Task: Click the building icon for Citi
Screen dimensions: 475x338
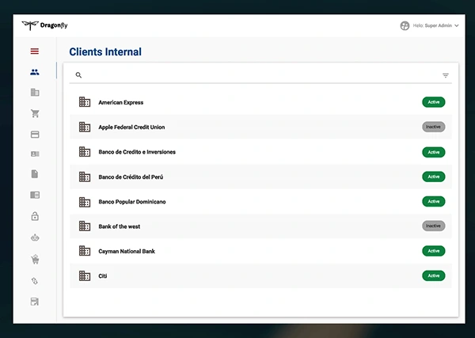Action: point(85,276)
